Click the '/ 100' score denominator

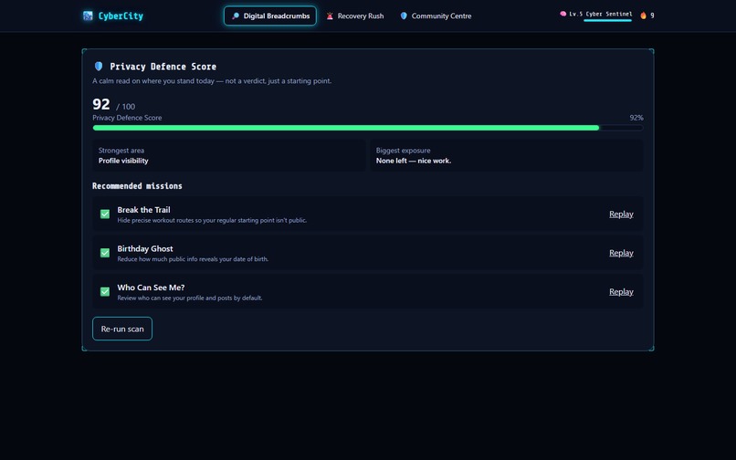[x=126, y=107]
